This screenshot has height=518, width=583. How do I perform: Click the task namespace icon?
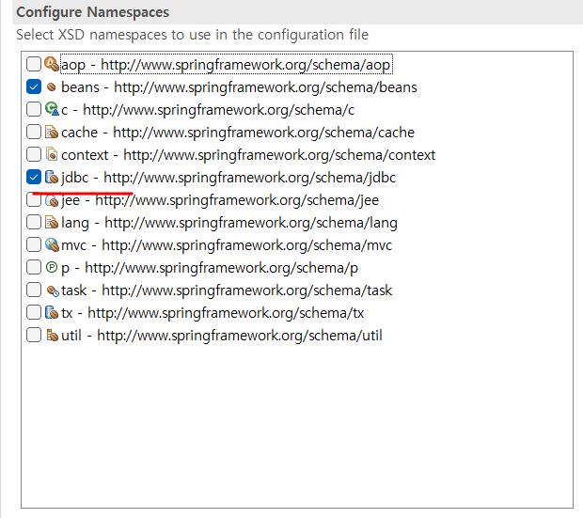tap(53, 290)
